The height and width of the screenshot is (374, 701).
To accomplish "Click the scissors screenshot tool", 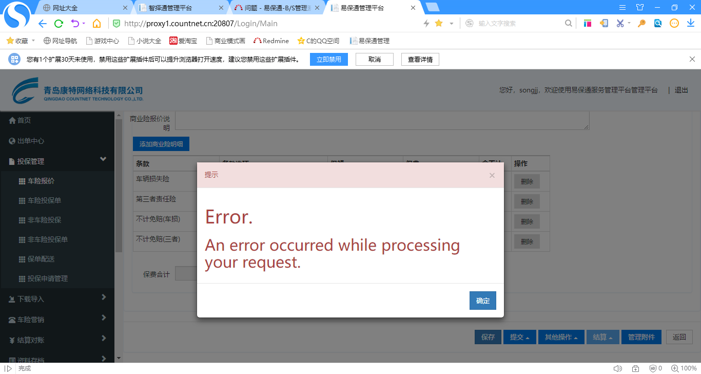I will (620, 23).
